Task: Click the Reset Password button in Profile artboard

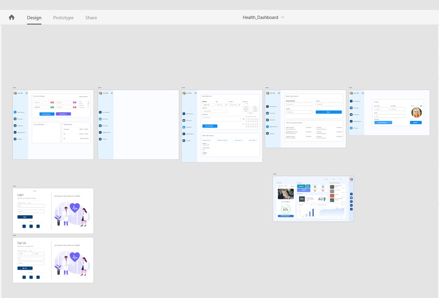Action: [x=383, y=123]
